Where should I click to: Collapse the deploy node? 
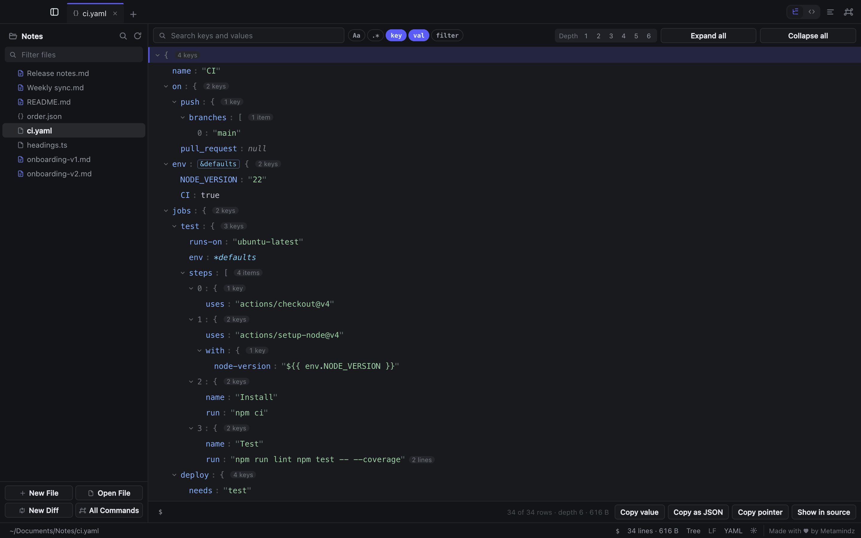[174, 475]
